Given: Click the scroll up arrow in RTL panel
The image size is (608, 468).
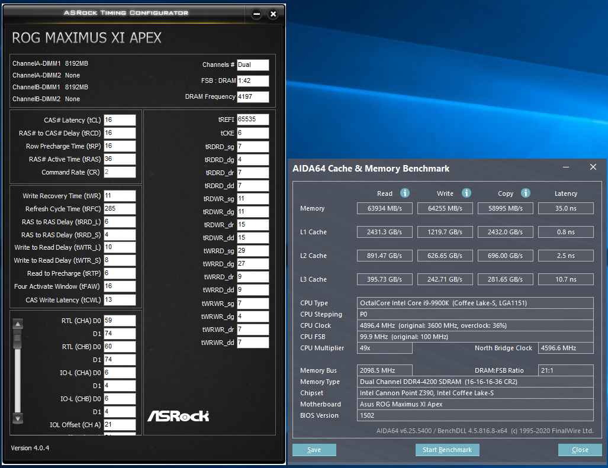Looking at the screenshot, I should point(17,324).
